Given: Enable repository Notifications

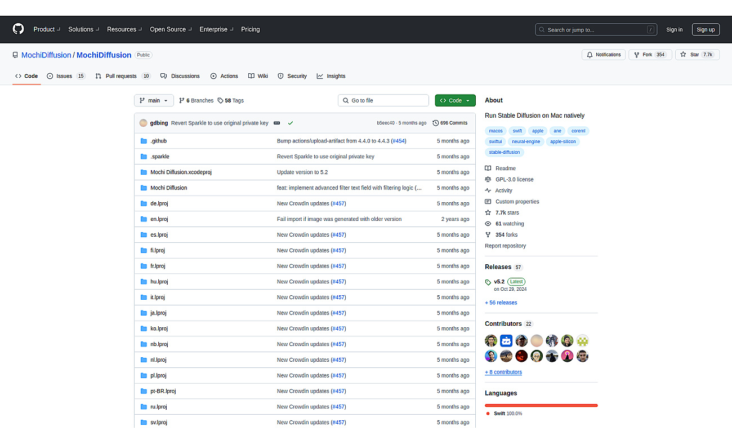Looking at the screenshot, I should click(604, 55).
